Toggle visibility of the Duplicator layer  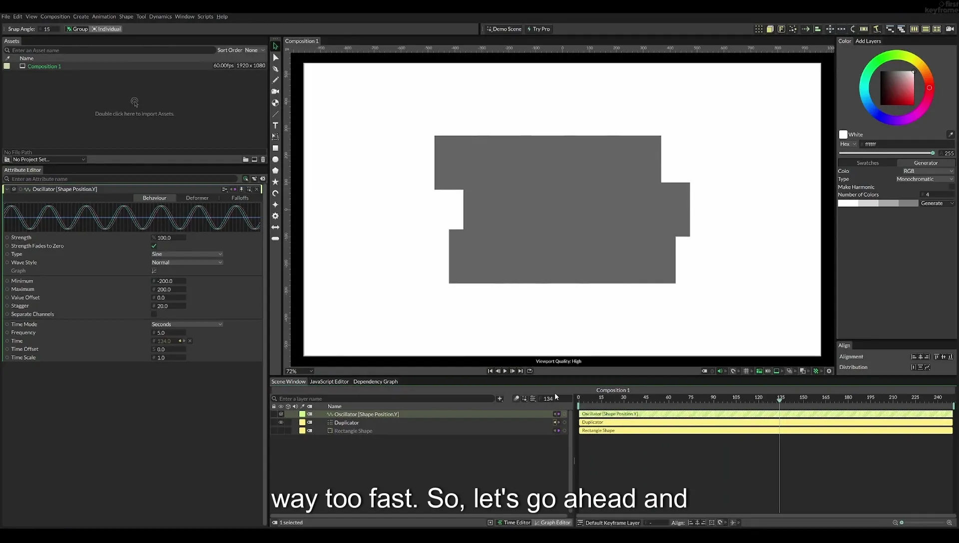(281, 423)
